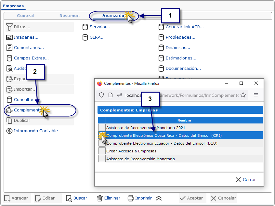Screen dimensions: 275x206
Task: Select Comprobante Electrónico Costa Rica row
Action: coord(180,135)
